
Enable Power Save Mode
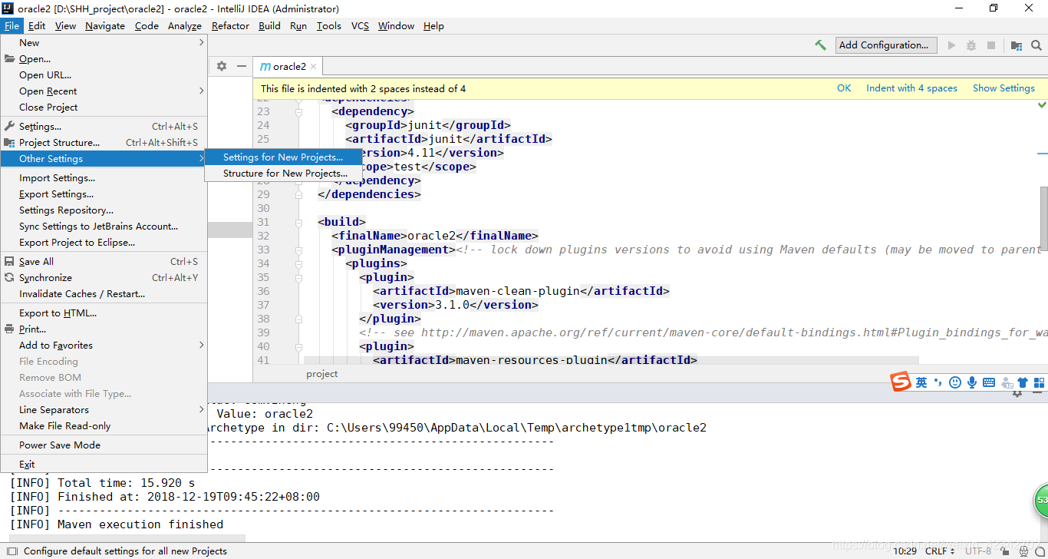(104, 445)
